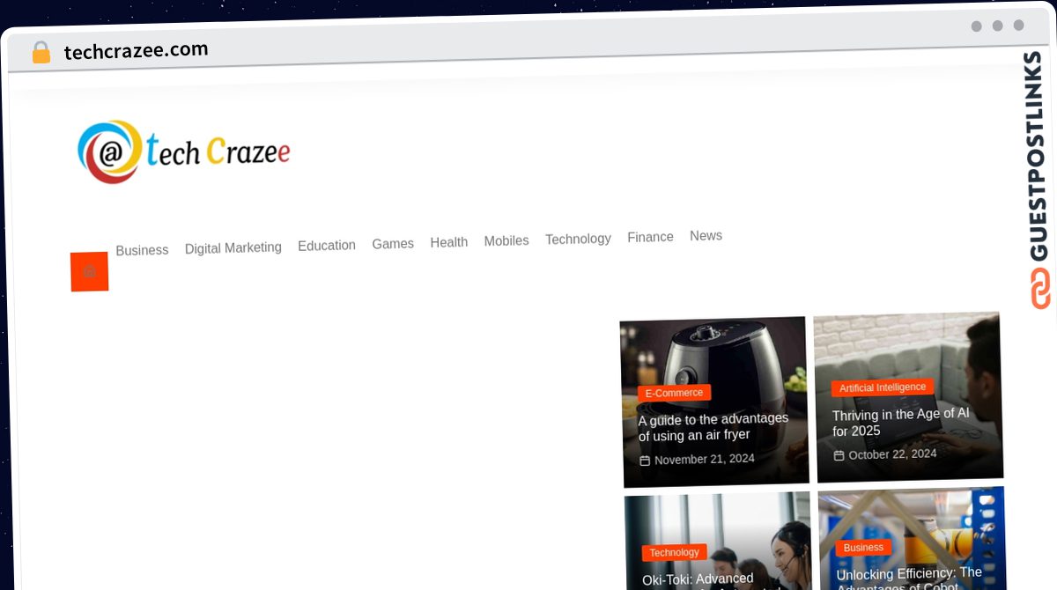
Task: Open the Games category
Action: click(x=393, y=243)
